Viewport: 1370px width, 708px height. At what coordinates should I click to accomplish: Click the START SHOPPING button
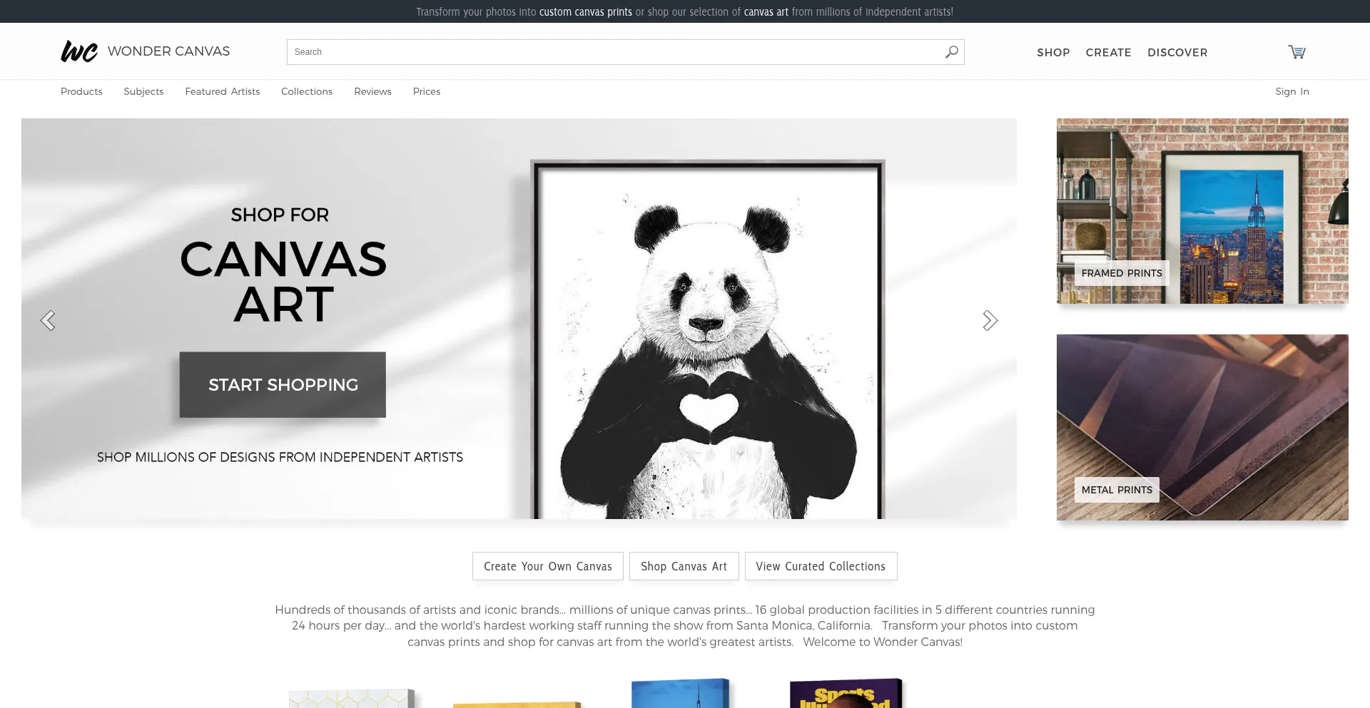(283, 385)
